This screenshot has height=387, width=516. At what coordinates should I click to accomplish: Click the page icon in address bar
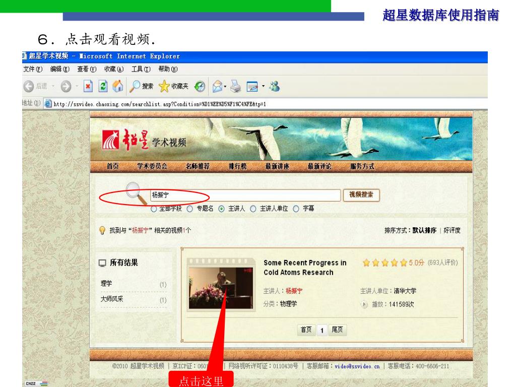[48, 104]
